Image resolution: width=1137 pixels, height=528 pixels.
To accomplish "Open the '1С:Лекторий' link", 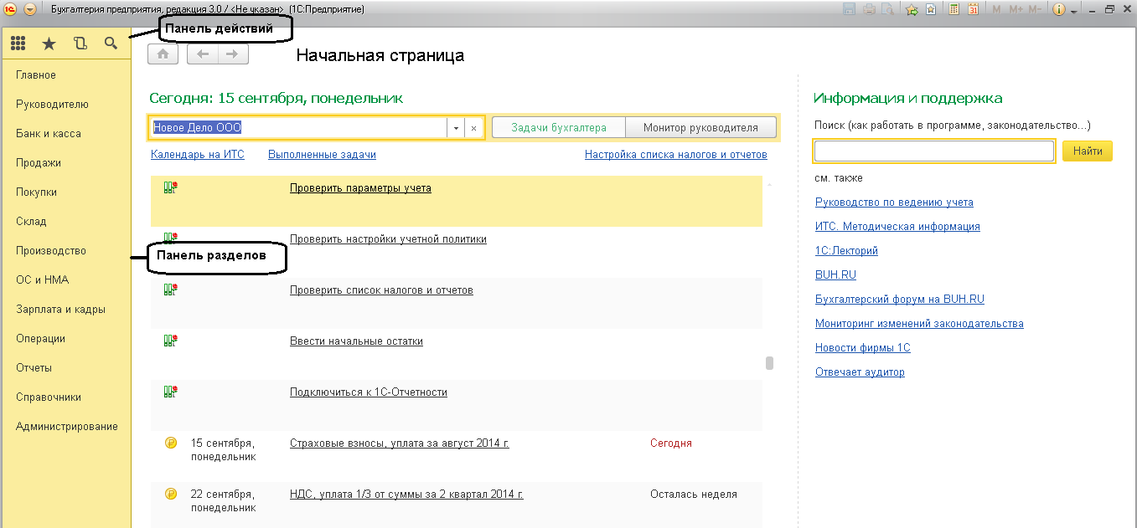I will [846, 251].
